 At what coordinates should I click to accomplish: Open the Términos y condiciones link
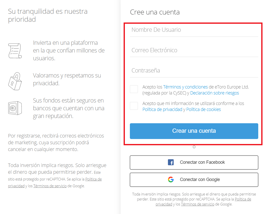pos(185,87)
